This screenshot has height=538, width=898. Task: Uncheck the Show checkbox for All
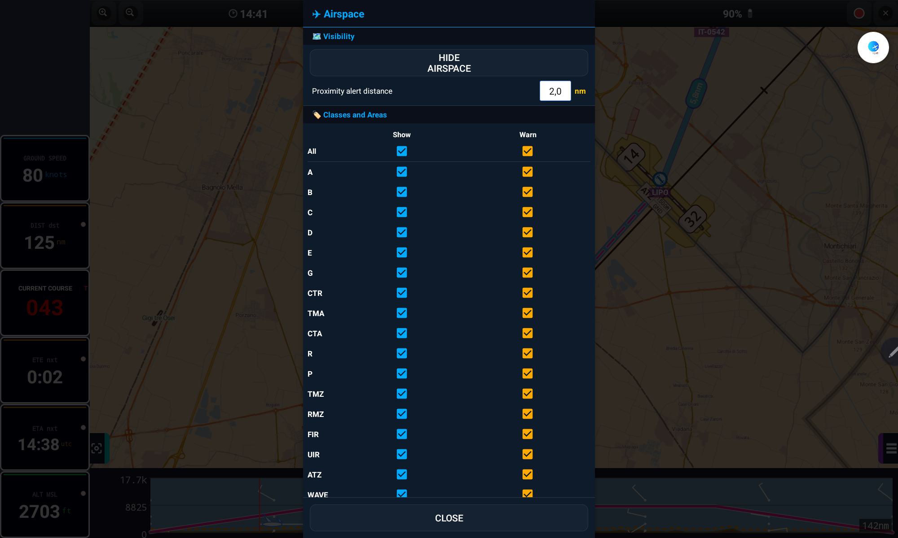[402, 151]
